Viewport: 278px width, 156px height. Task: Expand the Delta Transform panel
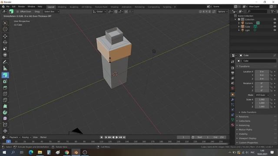(248, 112)
